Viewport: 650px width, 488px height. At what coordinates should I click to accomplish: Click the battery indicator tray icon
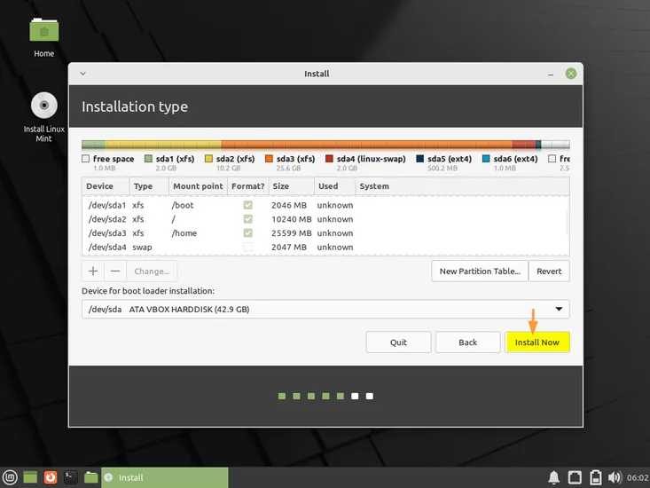[596, 477]
